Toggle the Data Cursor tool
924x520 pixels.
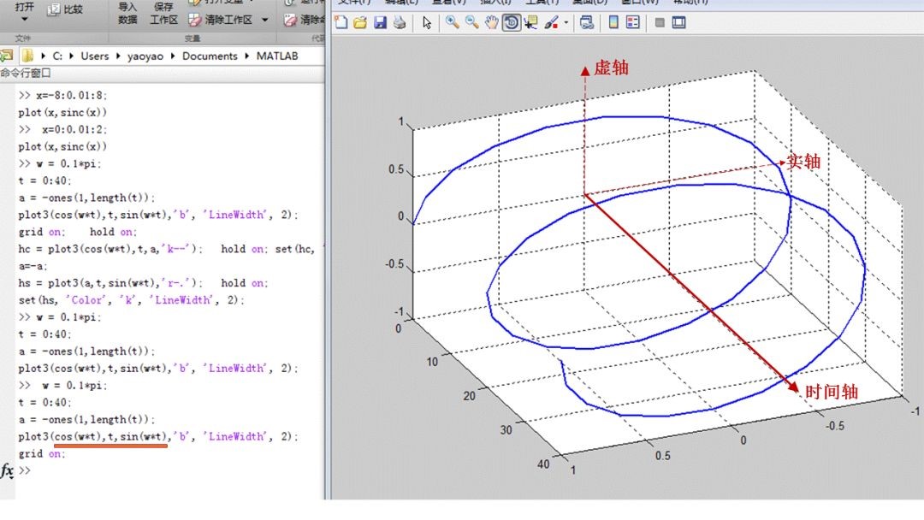[530, 23]
